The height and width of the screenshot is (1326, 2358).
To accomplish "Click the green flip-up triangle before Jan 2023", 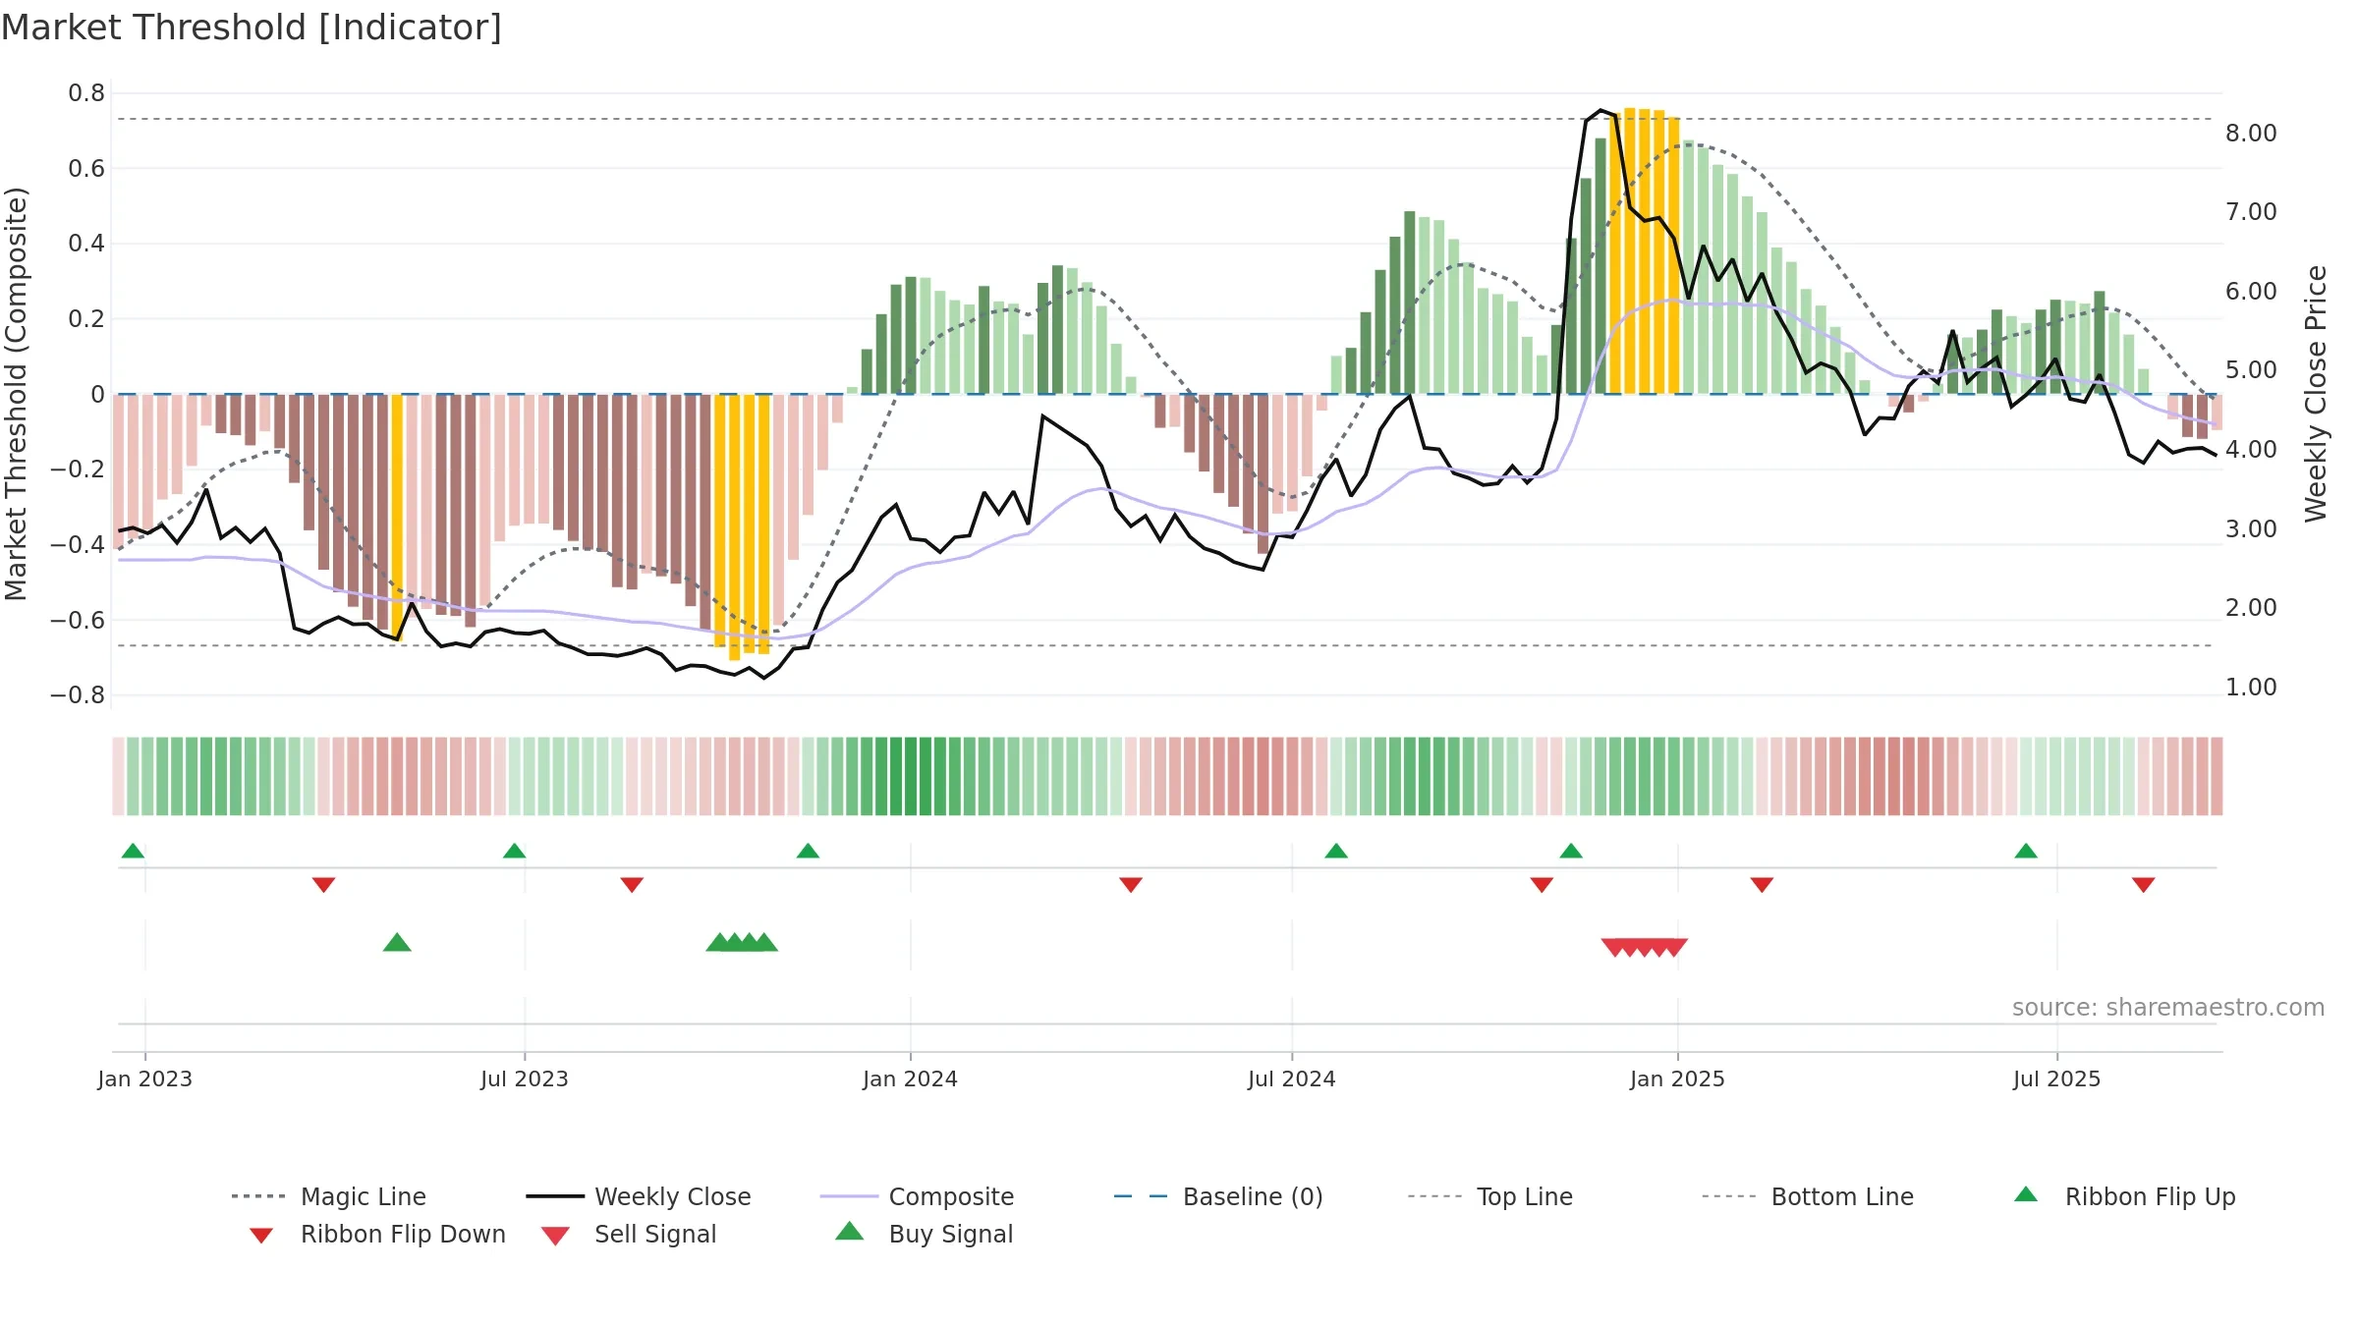I will [x=133, y=851].
